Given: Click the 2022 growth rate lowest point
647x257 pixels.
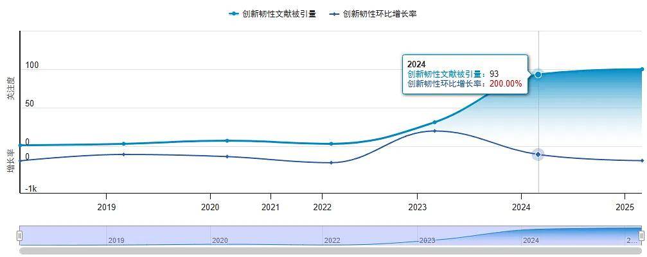Looking at the screenshot, I should tap(331, 163).
